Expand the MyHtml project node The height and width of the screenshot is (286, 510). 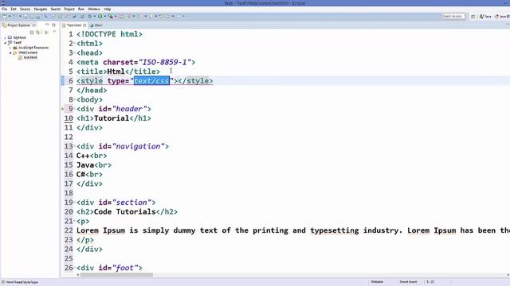(x=6, y=37)
